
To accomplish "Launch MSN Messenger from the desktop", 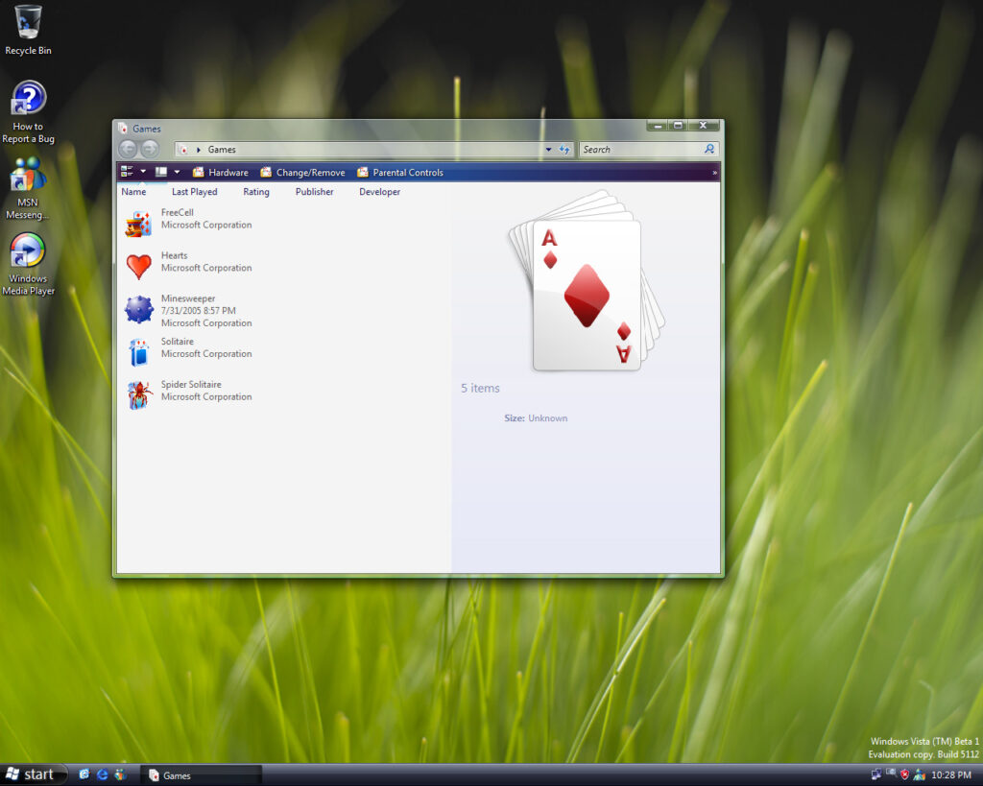I will (28, 188).
